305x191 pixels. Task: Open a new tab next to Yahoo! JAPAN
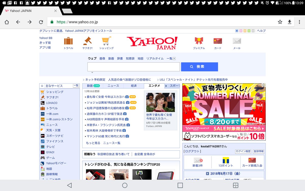tap(67, 11)
